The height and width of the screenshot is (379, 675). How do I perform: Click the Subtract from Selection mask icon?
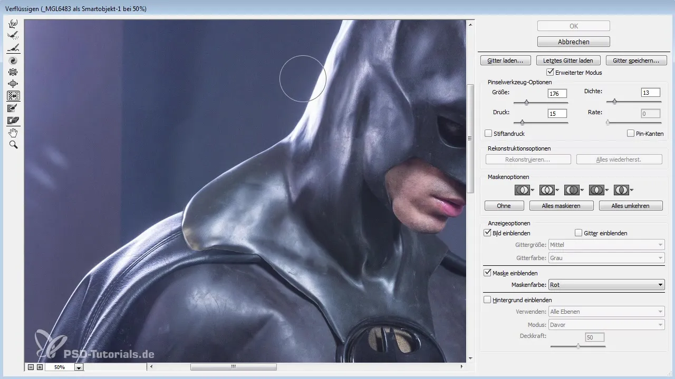click(572, 190)
